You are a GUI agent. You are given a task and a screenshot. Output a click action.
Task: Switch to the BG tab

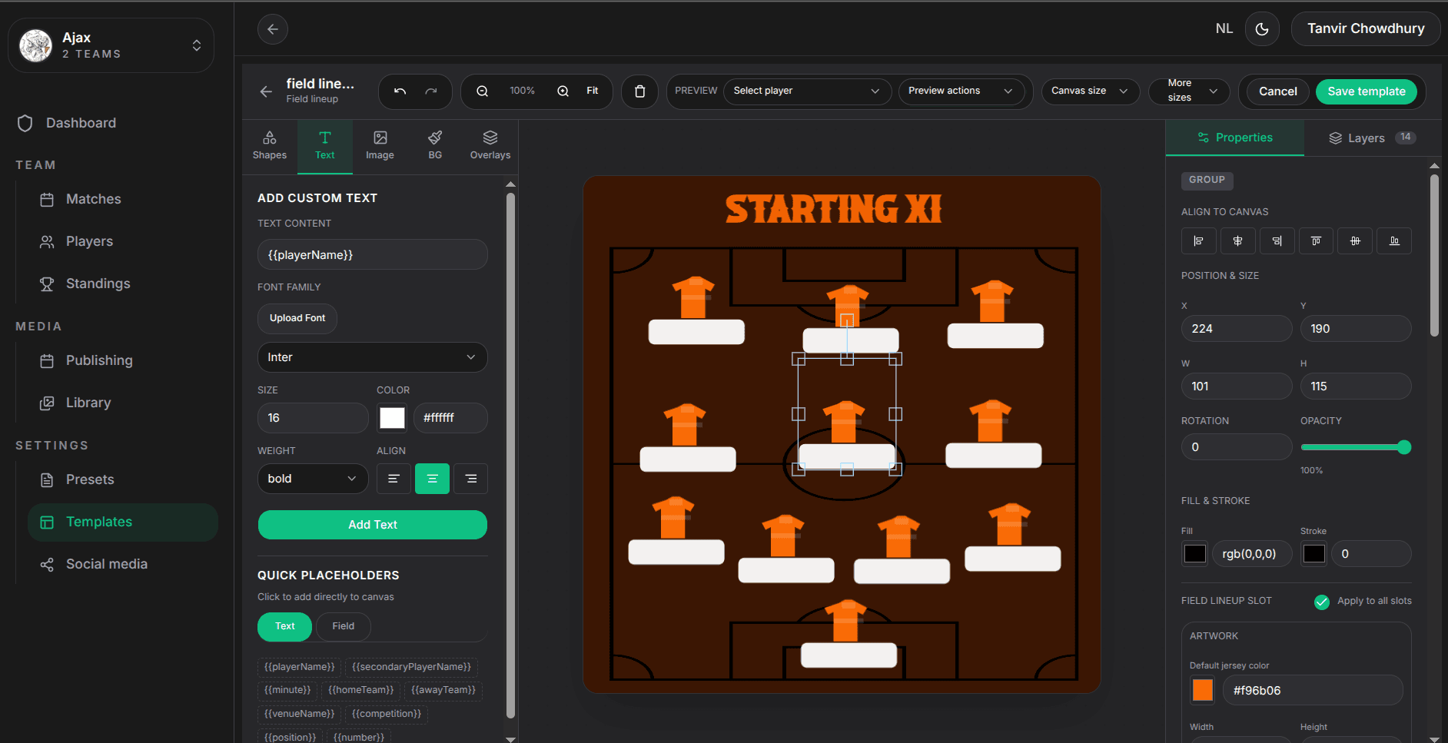click(435, 145)
